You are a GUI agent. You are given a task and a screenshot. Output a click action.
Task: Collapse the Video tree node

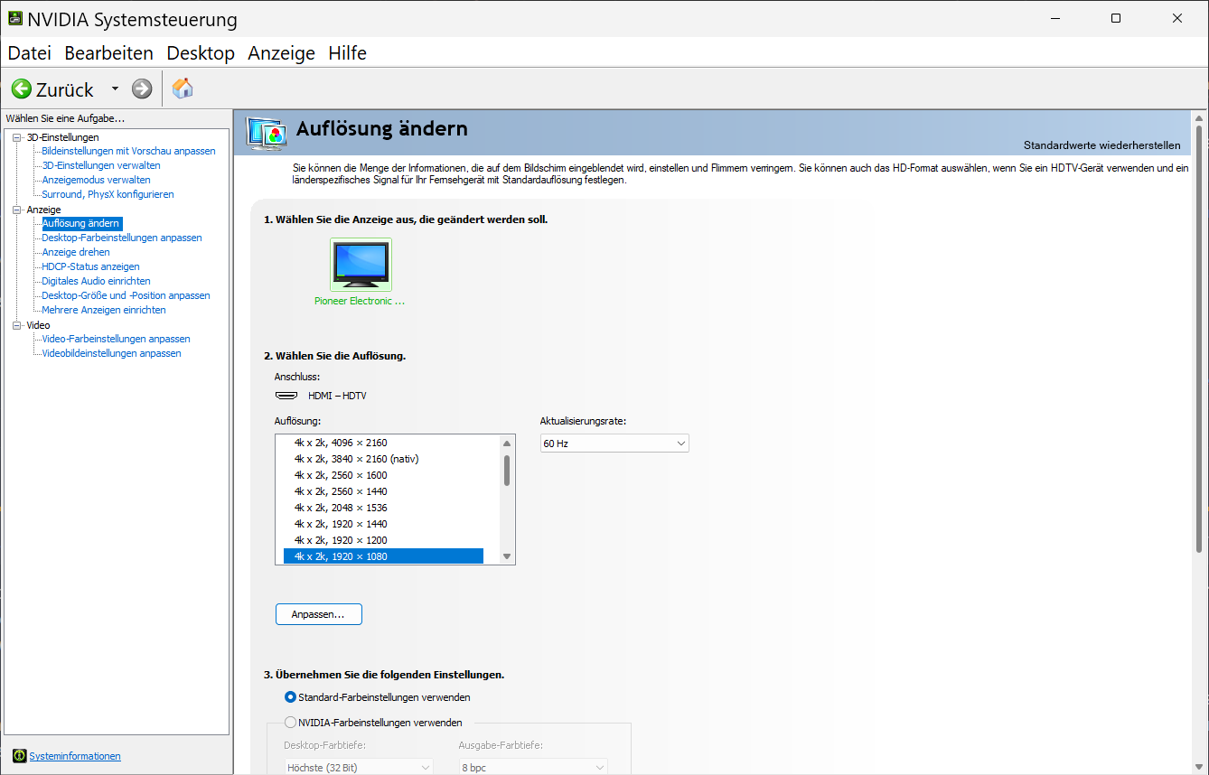[16, 325]
